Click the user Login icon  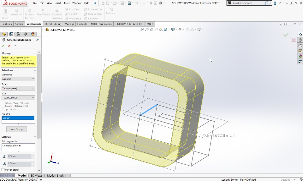pyautogui.click(x=275, y=3)
